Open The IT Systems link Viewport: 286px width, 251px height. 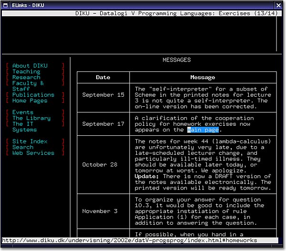click(x=25, y=127)
